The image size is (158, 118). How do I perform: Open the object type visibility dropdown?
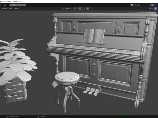(x=151, y=9)
